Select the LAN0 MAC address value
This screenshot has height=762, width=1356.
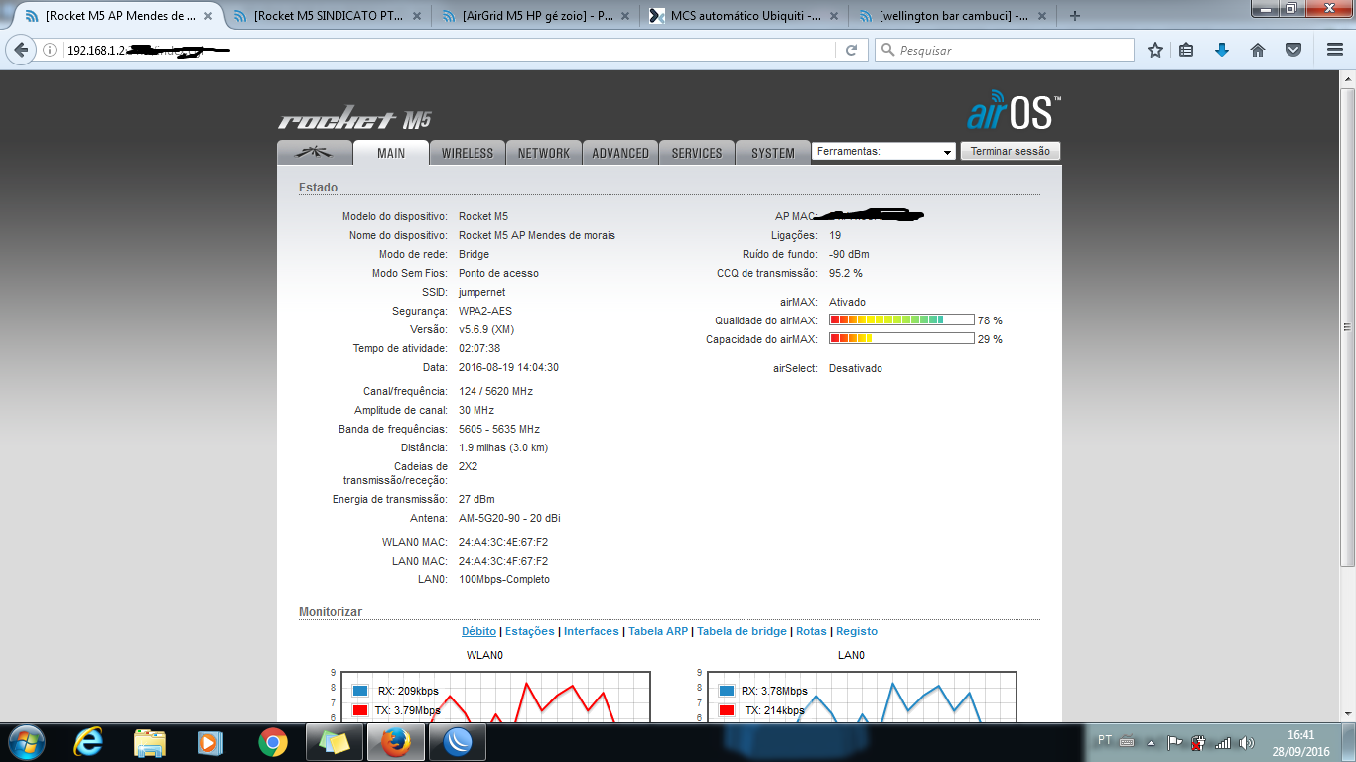click(x=503, y=561)
